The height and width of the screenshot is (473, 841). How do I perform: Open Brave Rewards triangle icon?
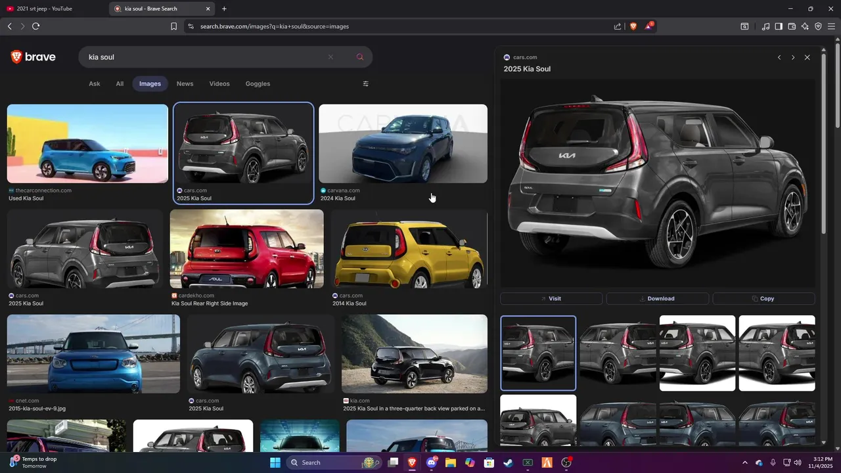tap(648, 26)
